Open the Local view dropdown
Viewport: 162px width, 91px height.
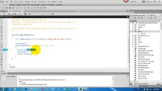[155, 15]
